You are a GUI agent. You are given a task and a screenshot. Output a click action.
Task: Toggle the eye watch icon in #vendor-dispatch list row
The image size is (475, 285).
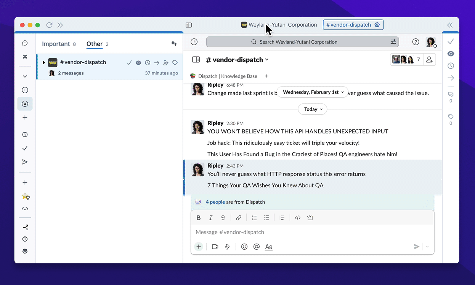coord(138,63)
